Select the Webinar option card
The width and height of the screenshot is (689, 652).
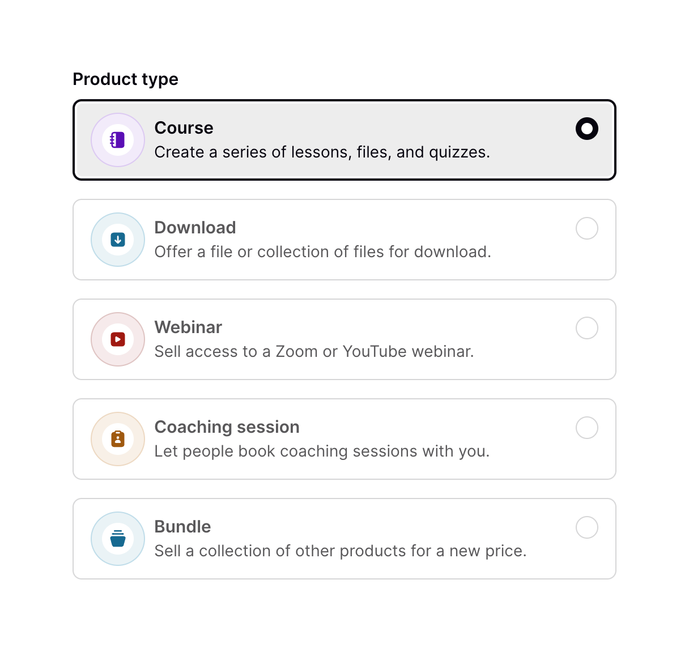click(344, 339)
